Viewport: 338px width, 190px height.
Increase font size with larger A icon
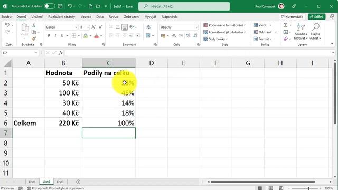click(x=93, y=27)
